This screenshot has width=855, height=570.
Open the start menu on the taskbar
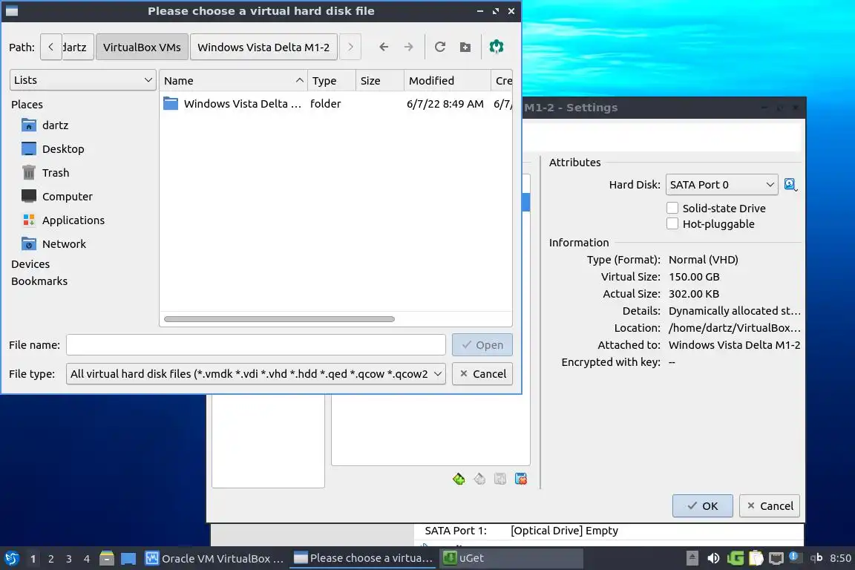(11, 559)
